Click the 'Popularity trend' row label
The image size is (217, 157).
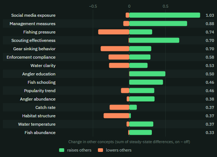(40, 91)
